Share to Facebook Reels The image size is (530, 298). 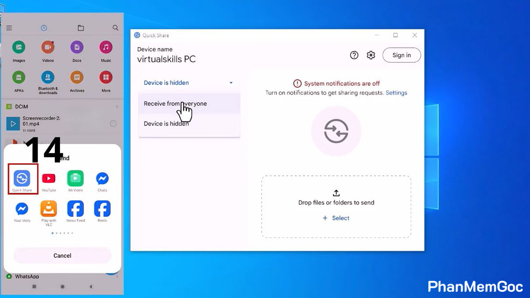102,208
